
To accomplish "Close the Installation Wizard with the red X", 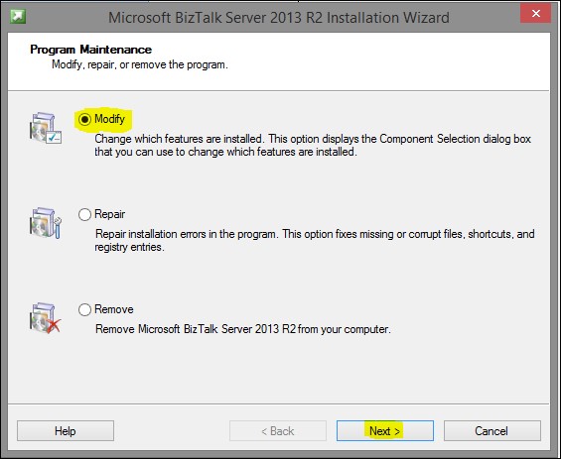I will 535,14.
